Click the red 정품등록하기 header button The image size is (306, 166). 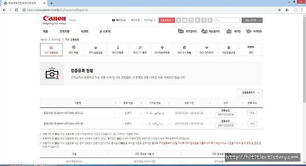coord(167,20)
